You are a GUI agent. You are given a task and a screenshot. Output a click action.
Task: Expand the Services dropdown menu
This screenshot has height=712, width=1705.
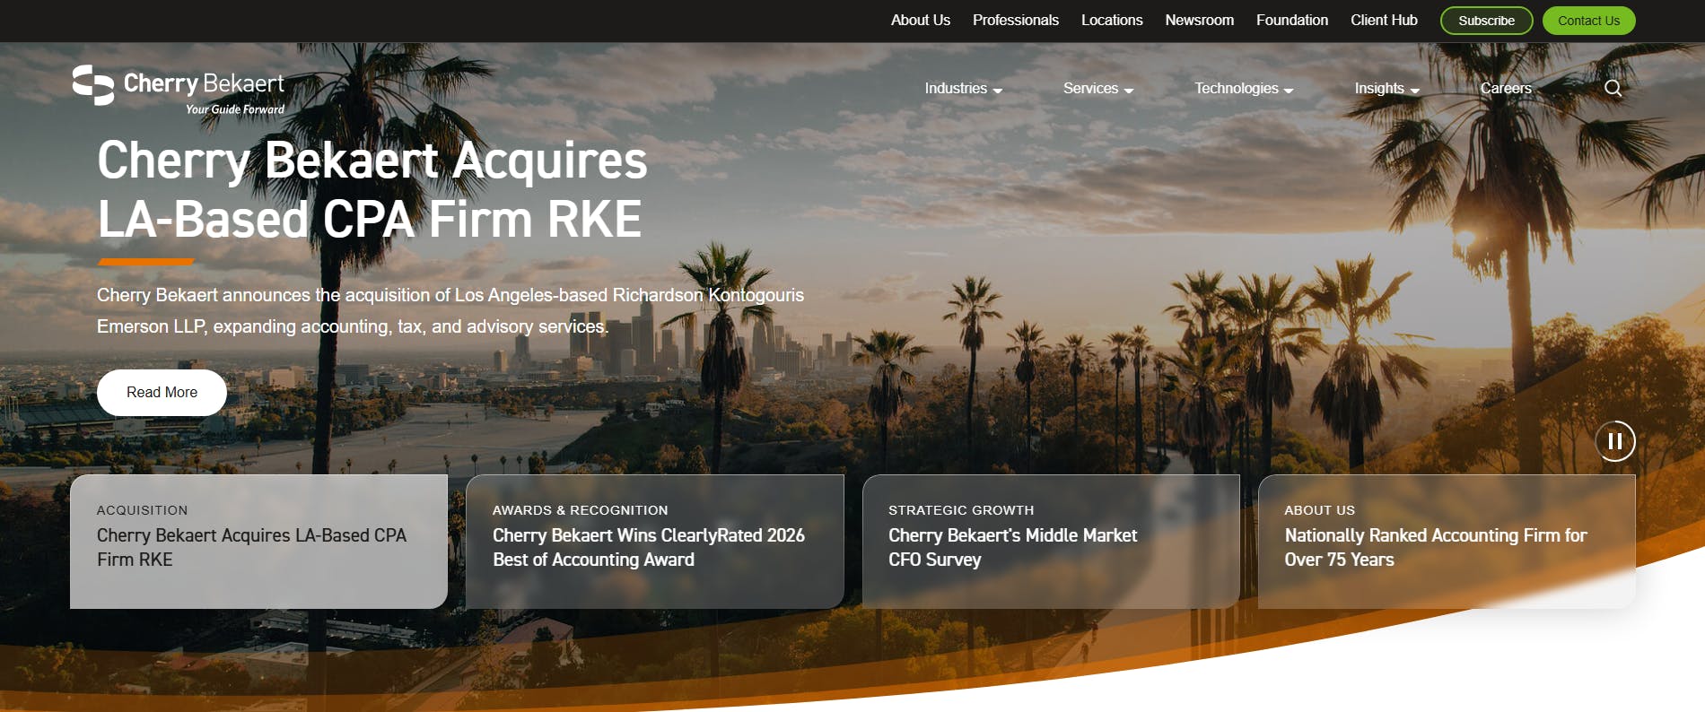click(x=1098, y=88)
